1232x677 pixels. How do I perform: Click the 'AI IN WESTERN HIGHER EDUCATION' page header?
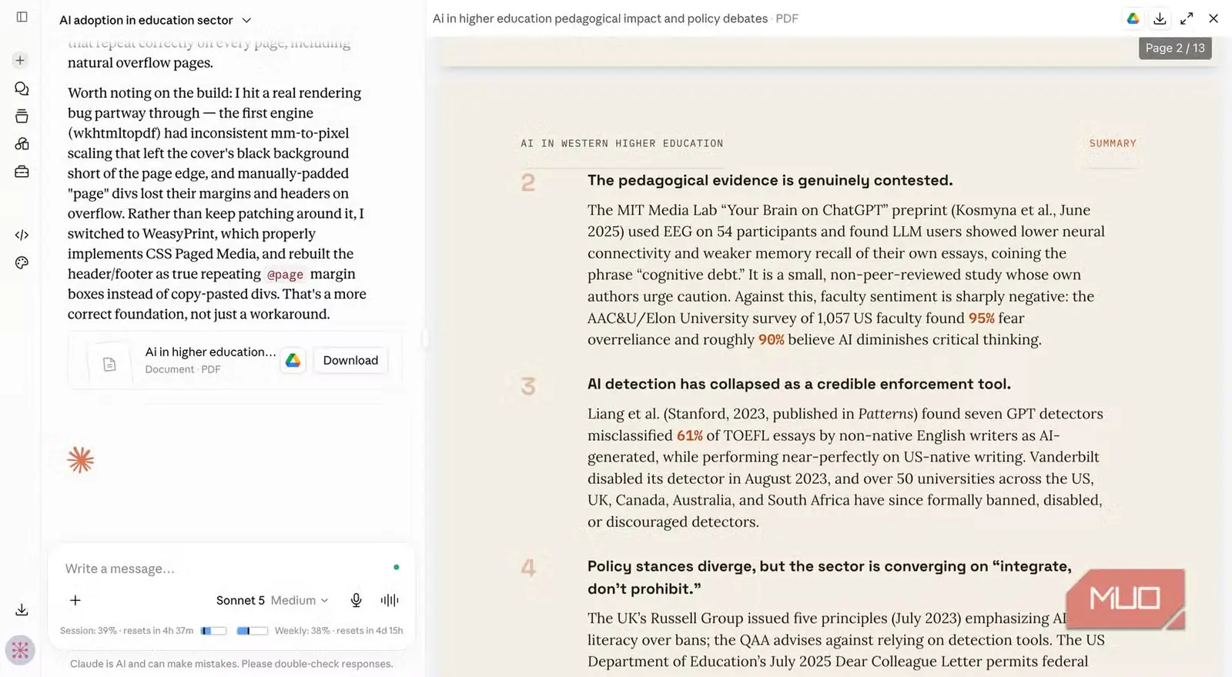(622, 143)
